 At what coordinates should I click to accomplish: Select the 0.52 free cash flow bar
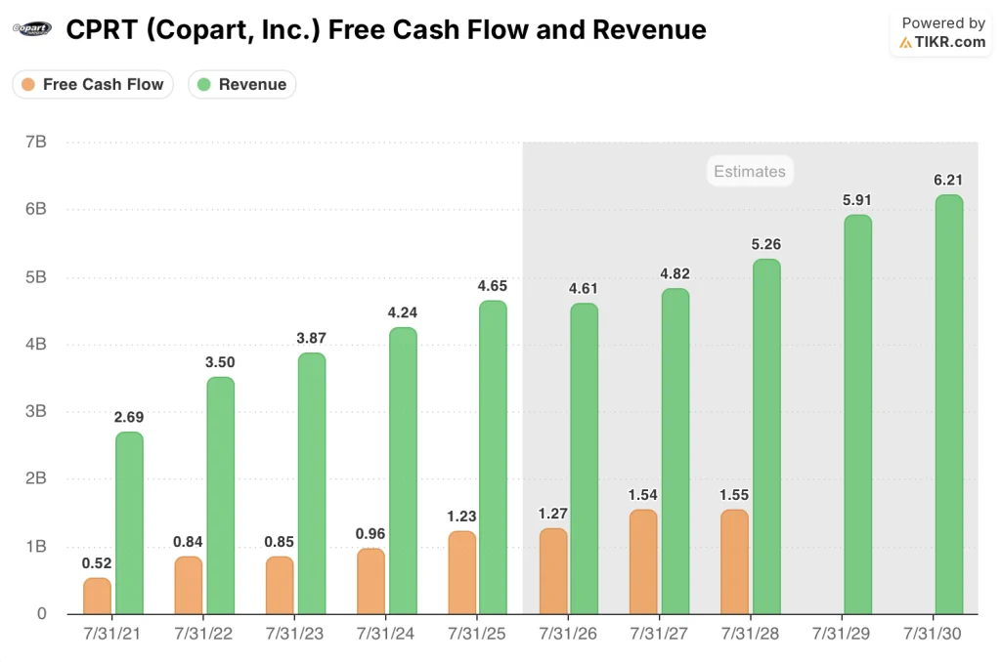[x=97, y=597]
